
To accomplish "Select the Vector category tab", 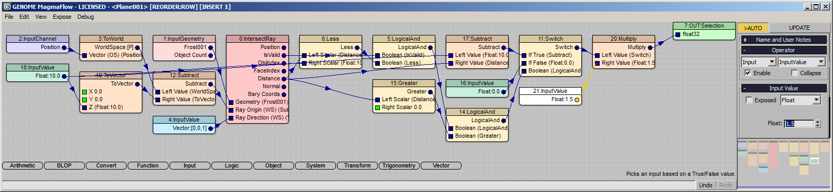I will pyautogui.click(x=441, y=165).
